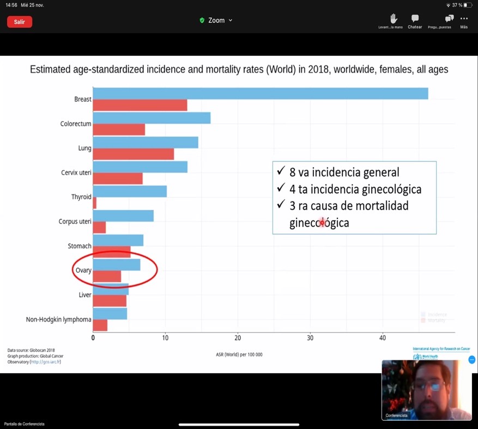Tap the iOS home indicator bar

click(239, 424)
